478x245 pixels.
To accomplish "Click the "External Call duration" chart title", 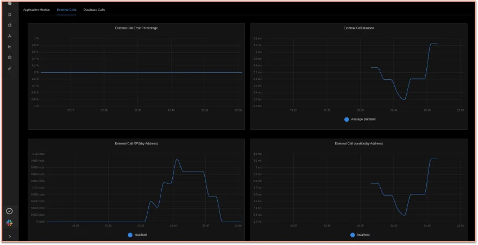I will [359, 28].
